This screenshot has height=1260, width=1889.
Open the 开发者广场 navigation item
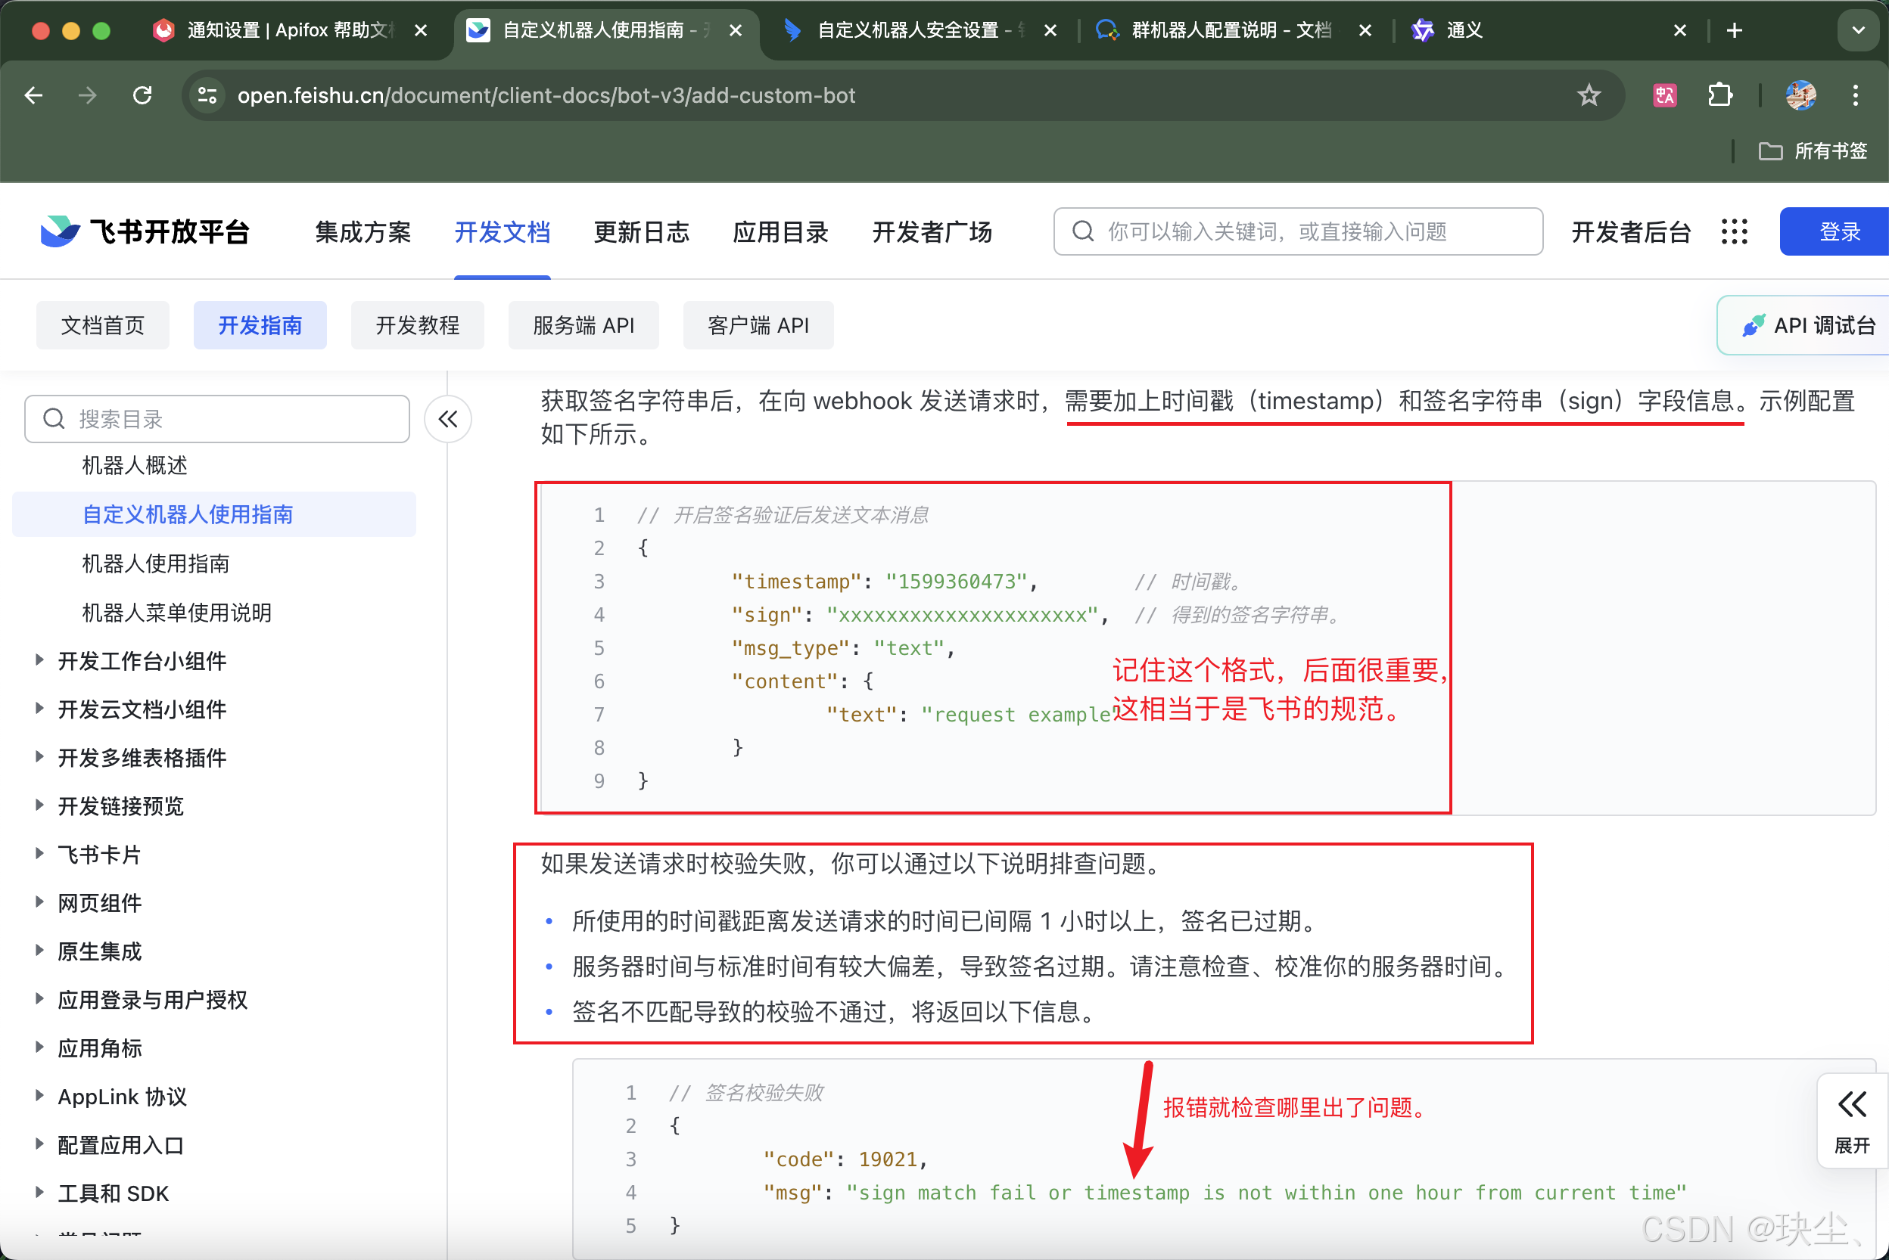point(932,232)
